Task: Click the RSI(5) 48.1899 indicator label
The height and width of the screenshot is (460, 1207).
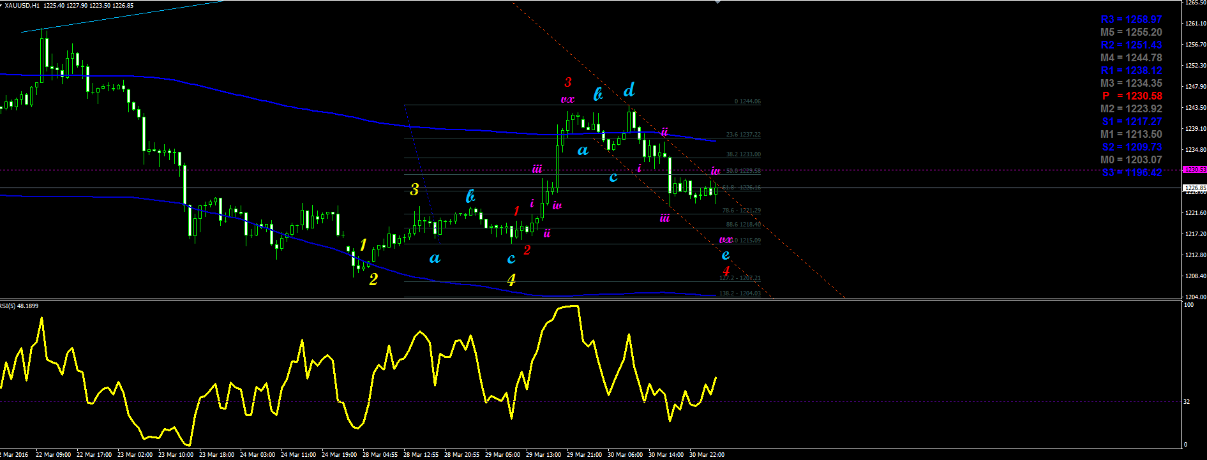Action: point(19,306)
